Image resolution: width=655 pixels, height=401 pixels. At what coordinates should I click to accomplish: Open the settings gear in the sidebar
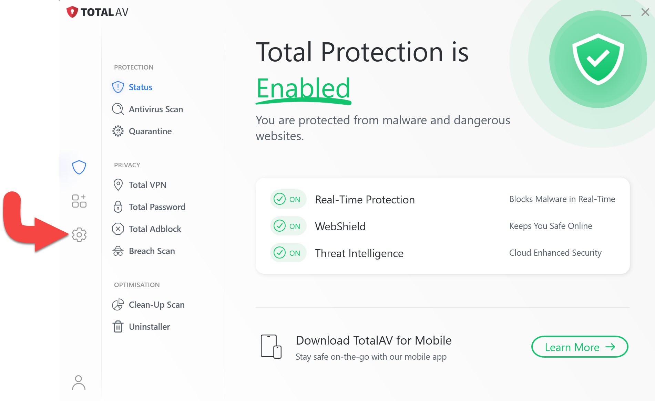[79, 235]
